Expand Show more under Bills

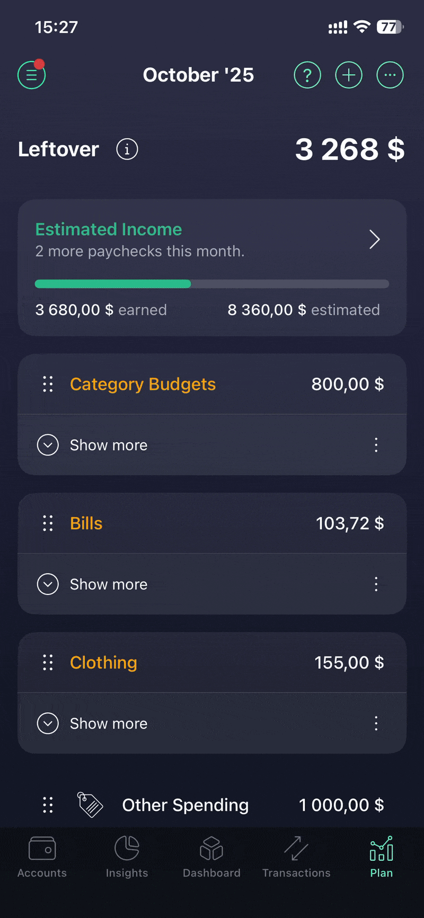(x=48, y=584)
